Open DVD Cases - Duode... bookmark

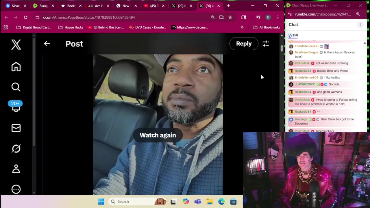click(148, 27)
